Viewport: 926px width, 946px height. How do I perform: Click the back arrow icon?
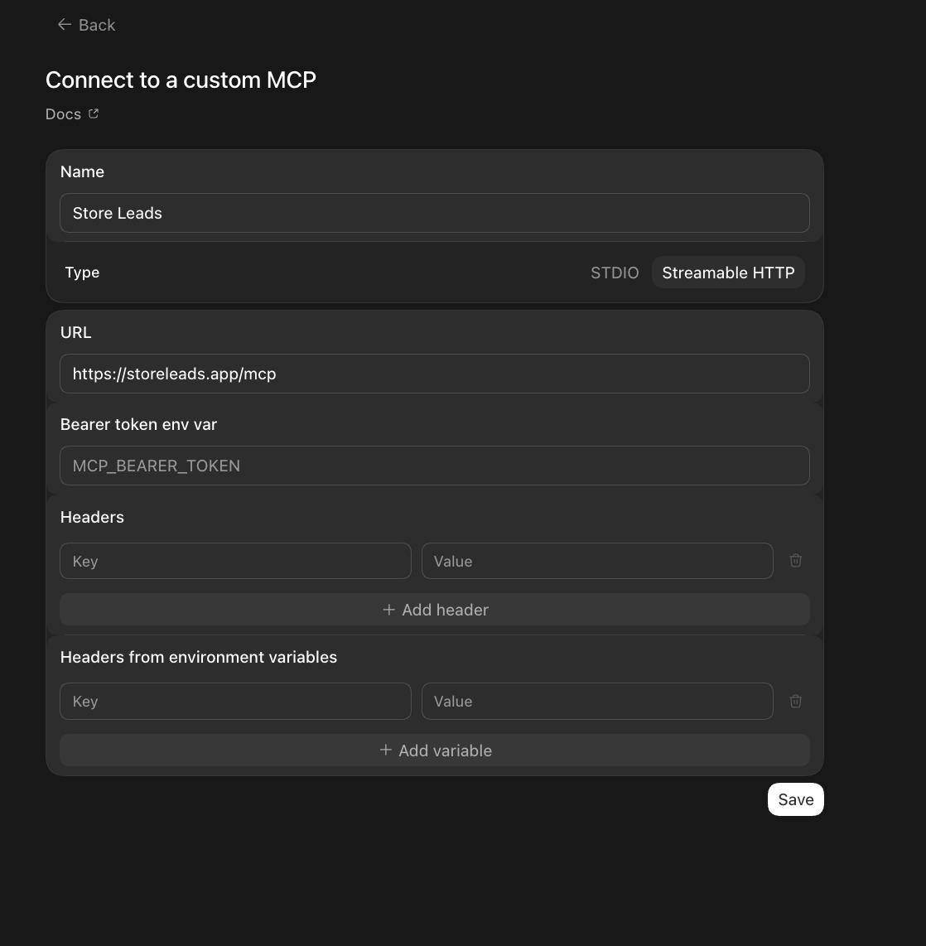click(x=64, y=25)
